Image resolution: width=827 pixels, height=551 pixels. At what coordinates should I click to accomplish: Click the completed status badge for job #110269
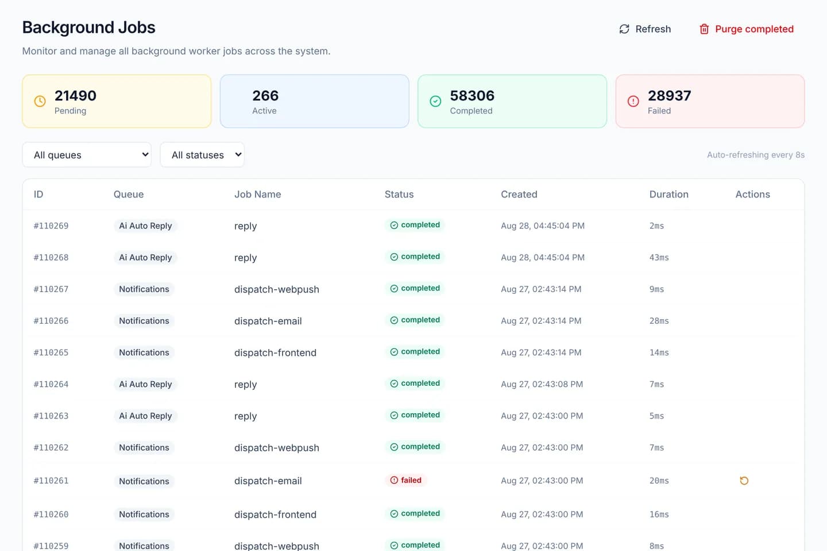click(x=415, y=225)
